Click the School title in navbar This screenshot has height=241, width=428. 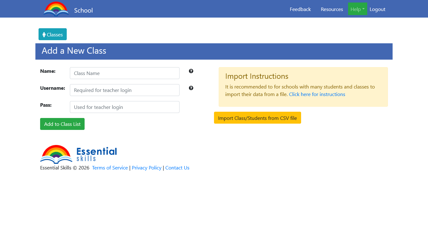point(83,10)
